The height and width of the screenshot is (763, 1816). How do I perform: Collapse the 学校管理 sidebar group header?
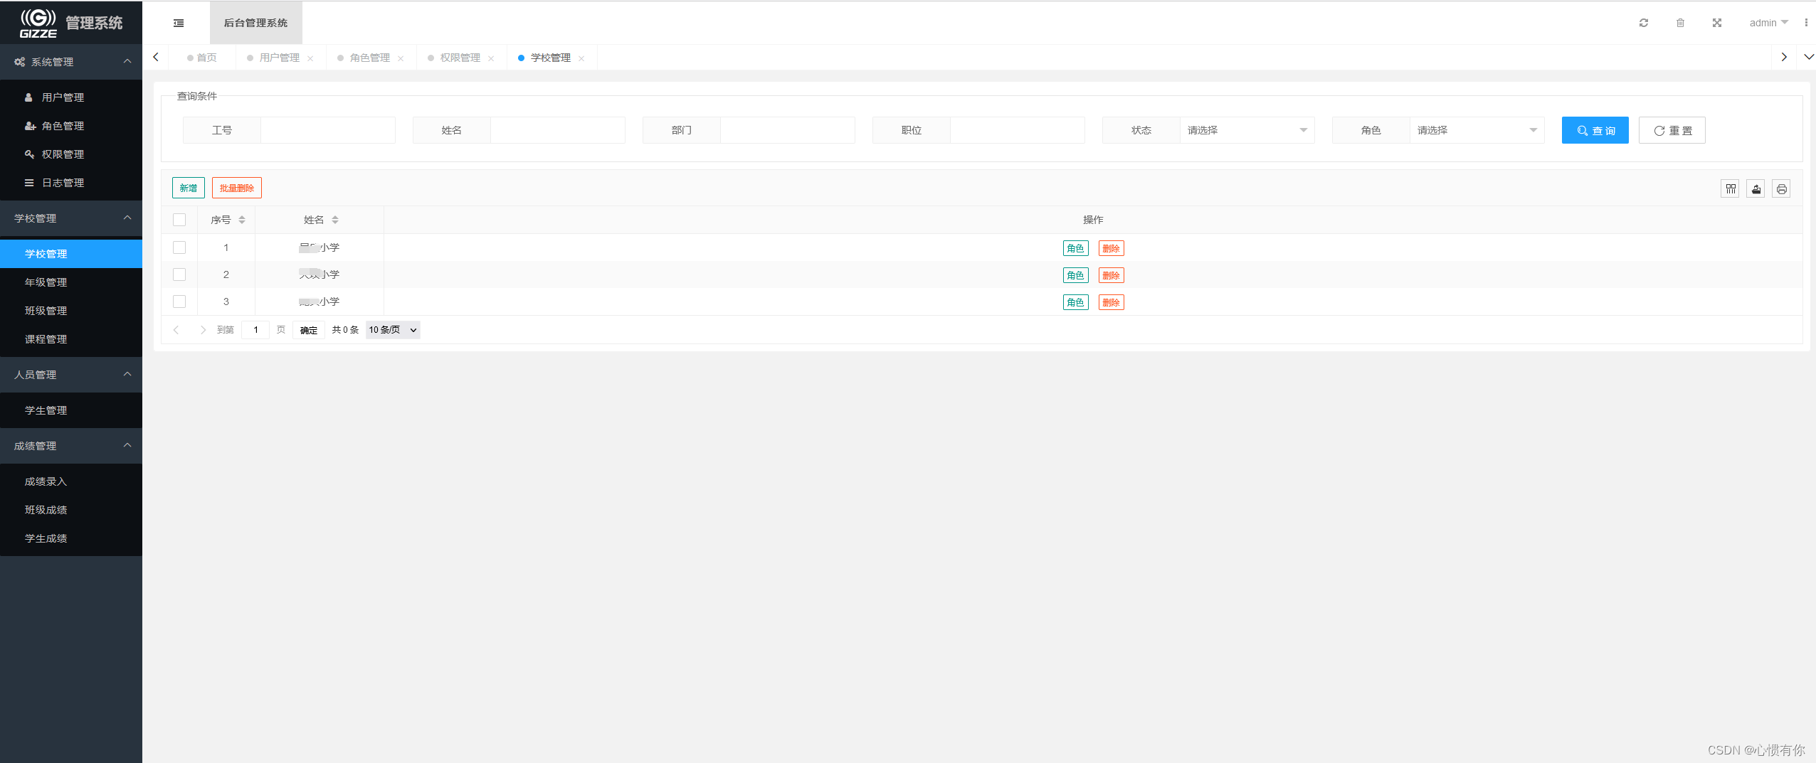point(71,218)
